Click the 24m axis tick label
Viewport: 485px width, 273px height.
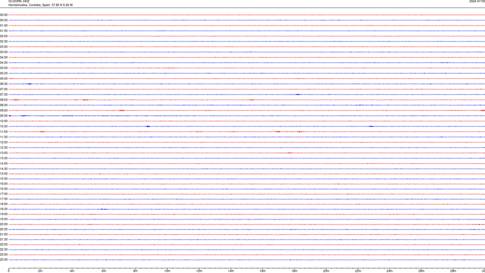[x=390, y=271]
